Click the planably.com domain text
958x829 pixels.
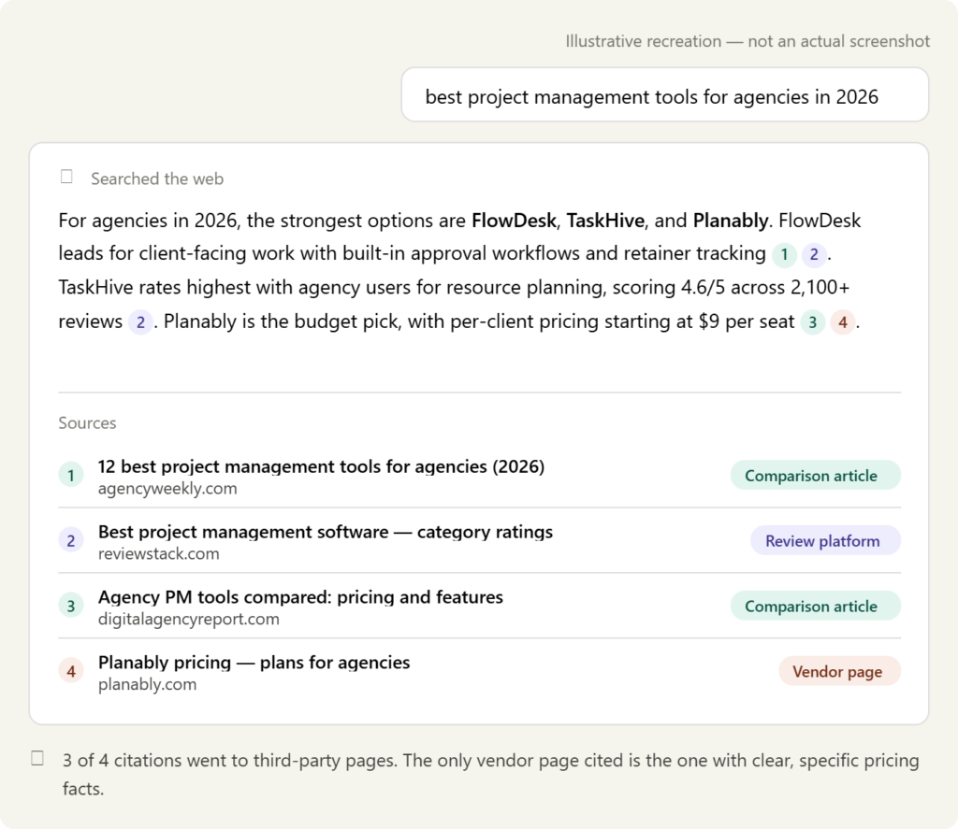click(x=147, y=685)
